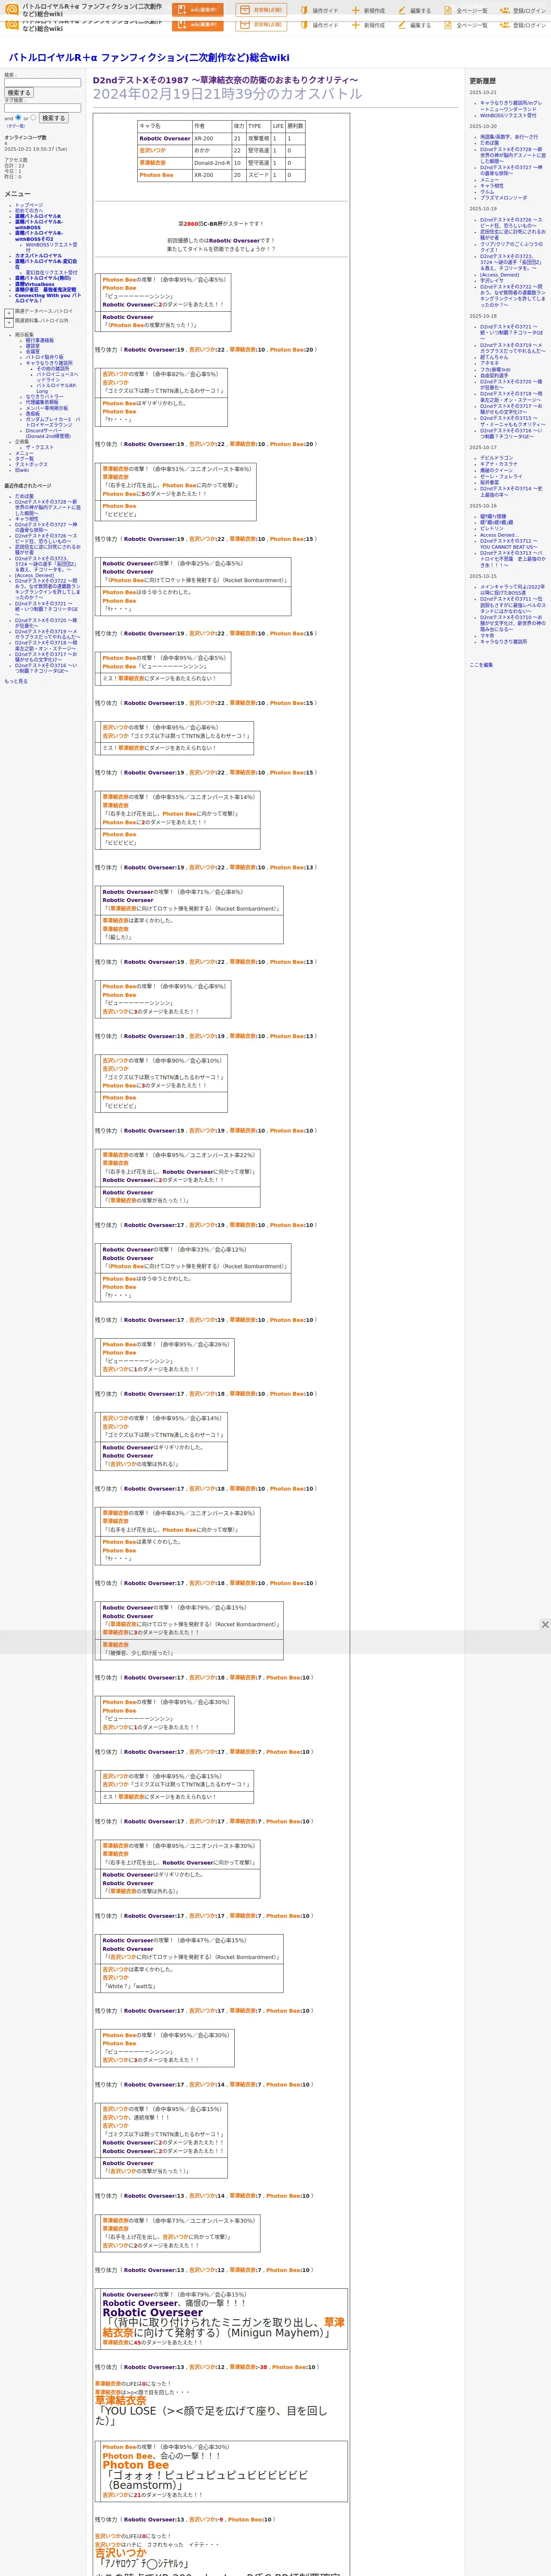Open 愚痴板 link
This screenshot has height=2576, width=551.
[33, 414]
